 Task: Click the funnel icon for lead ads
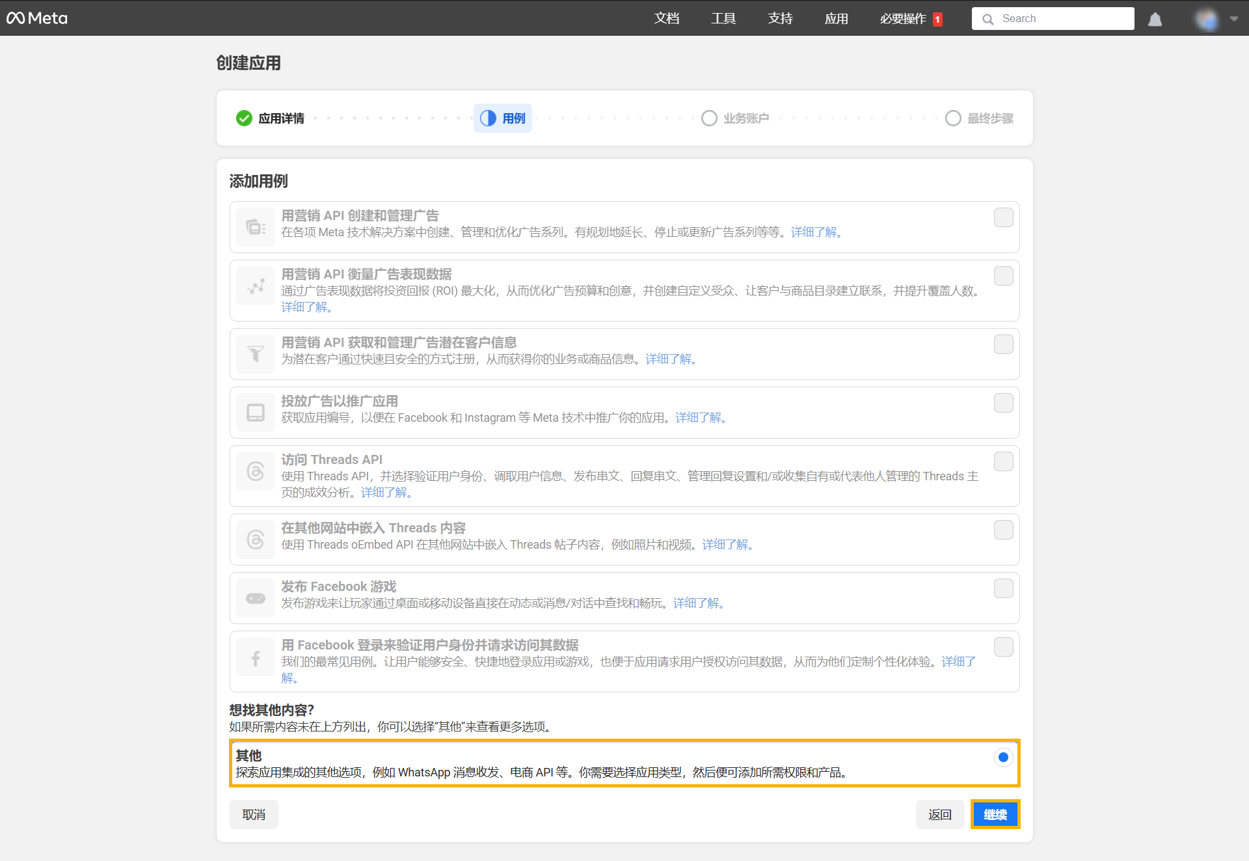[256, 354]
